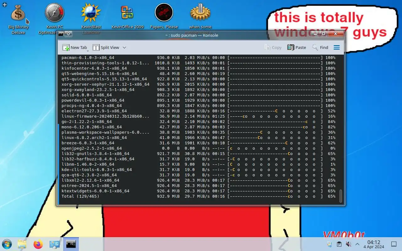The height and width of the screenshot is (251, 402).
Task: Click the pacman-6.1.0-3-x86_64 line
Action: click(198, 58)
